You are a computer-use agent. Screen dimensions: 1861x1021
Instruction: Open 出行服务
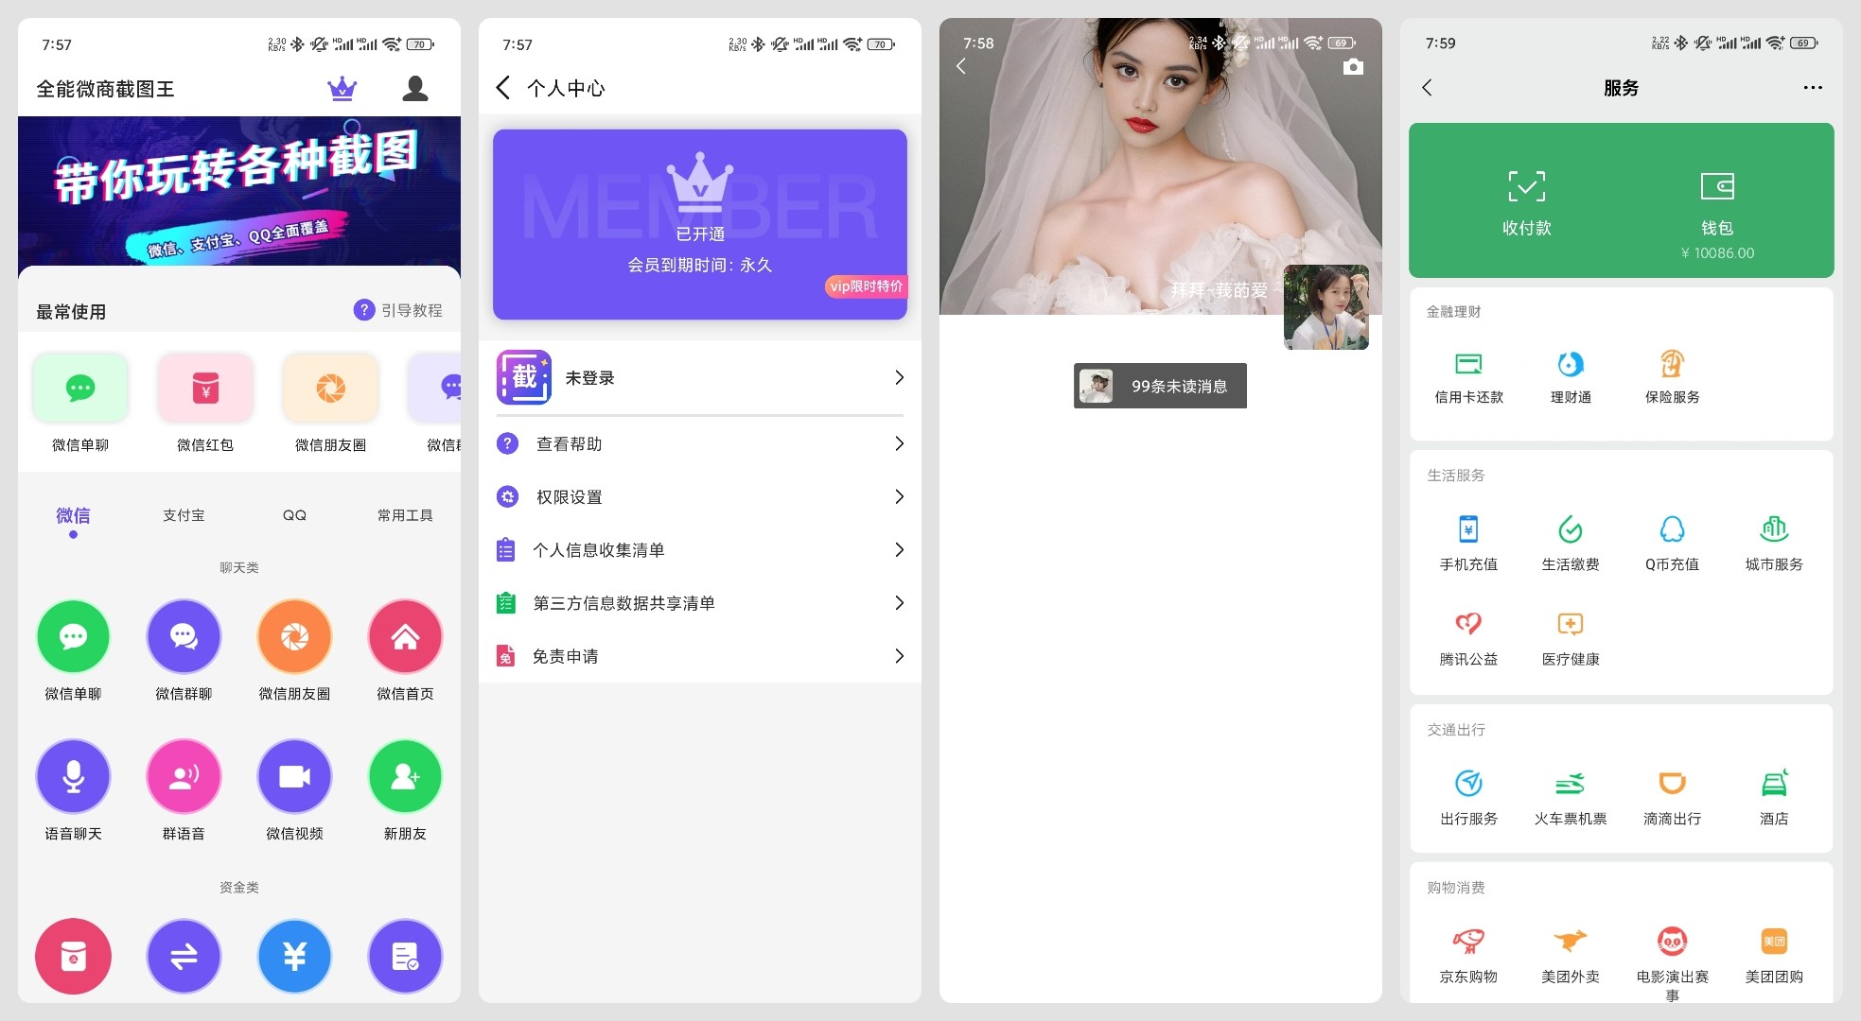tap(1468, 798)
